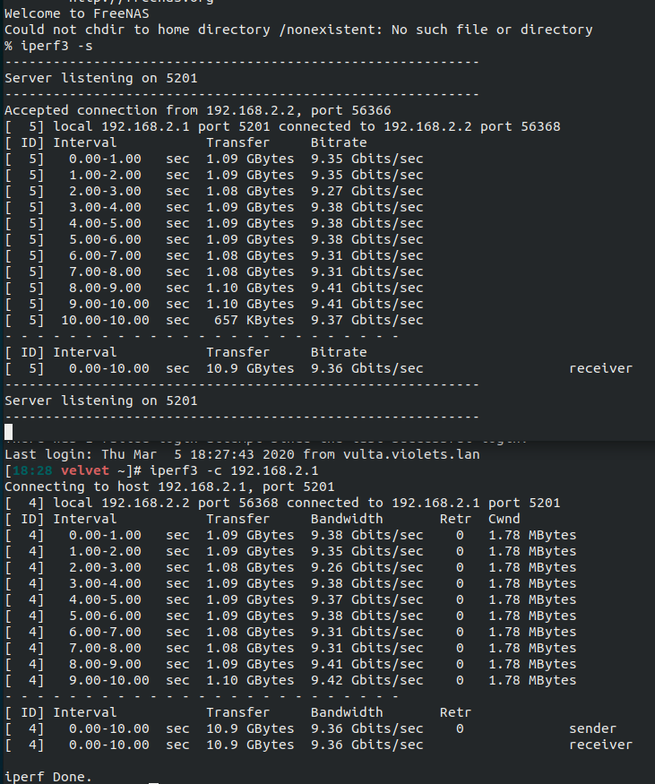The height and width of the screenshot is (784, 655).
Task: Click 'Welcome to FreeNAS' banner text
Action: [x=77, y=13]
